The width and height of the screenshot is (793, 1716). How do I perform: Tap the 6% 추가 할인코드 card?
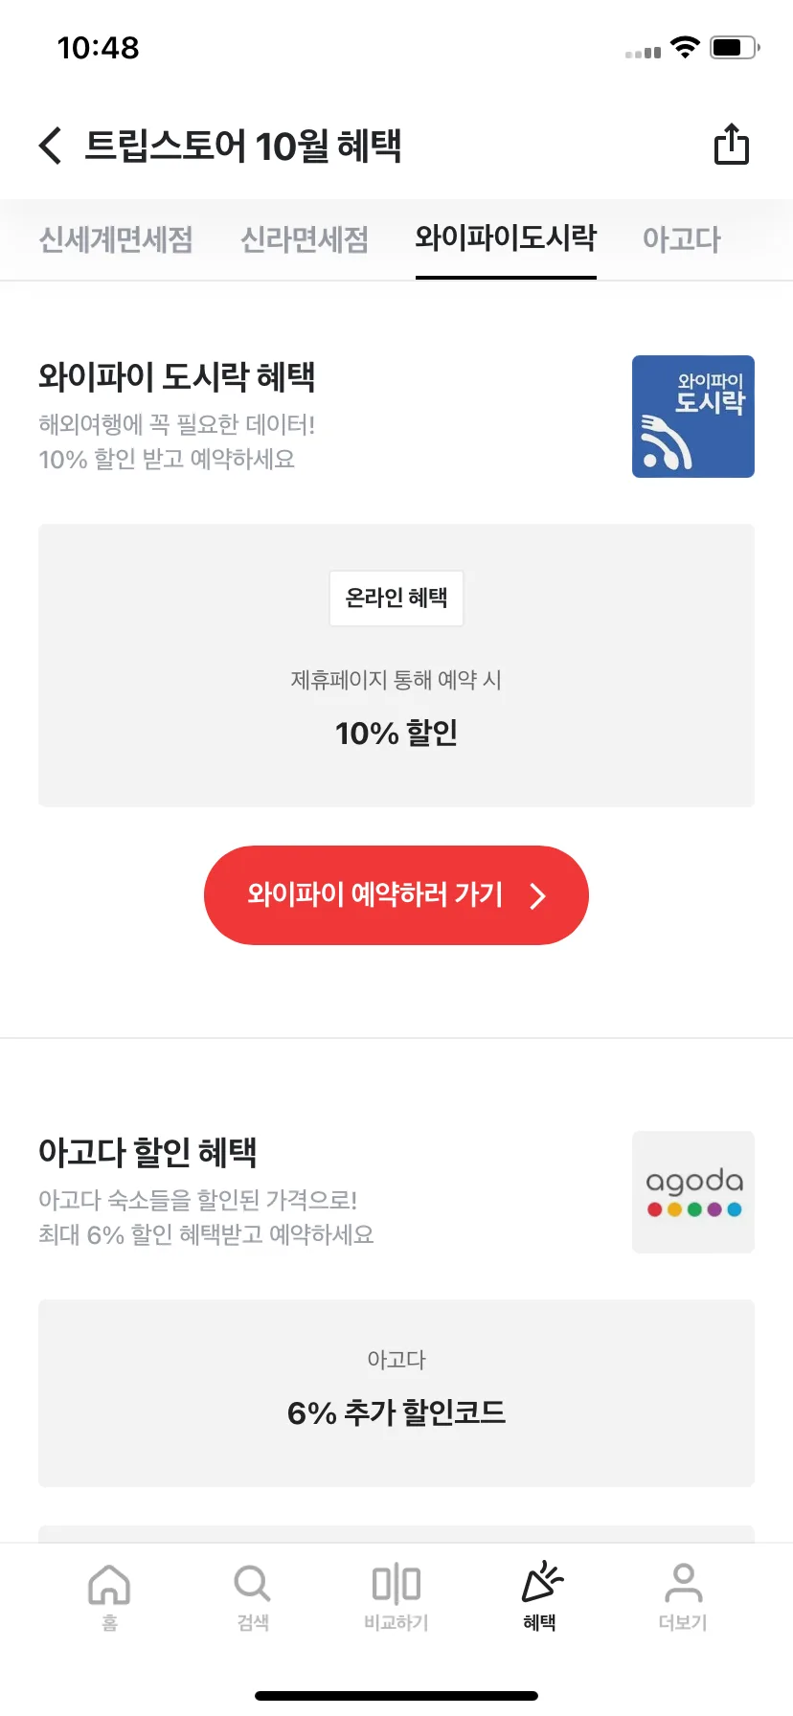pyautogui.click(x=396, y=1393)
